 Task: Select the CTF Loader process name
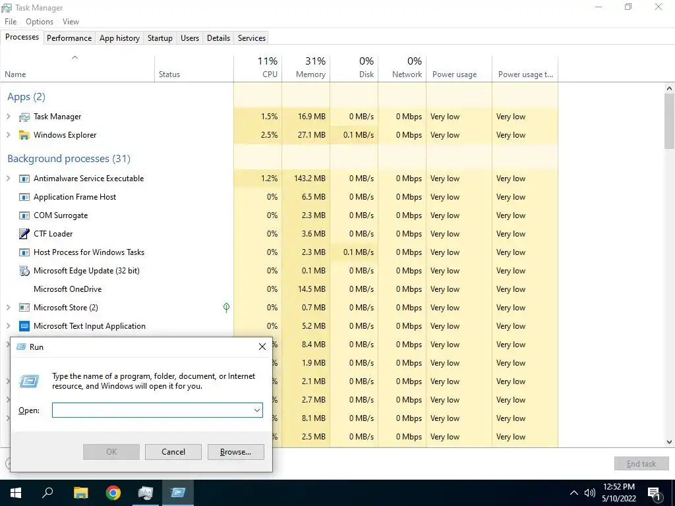point(53,234)
